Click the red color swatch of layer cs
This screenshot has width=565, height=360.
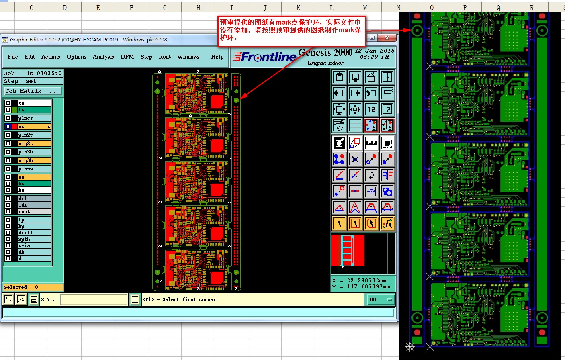point(14,127)
